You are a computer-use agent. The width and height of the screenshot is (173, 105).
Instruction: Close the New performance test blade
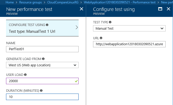pyautogui.click(x=82, y=9)
